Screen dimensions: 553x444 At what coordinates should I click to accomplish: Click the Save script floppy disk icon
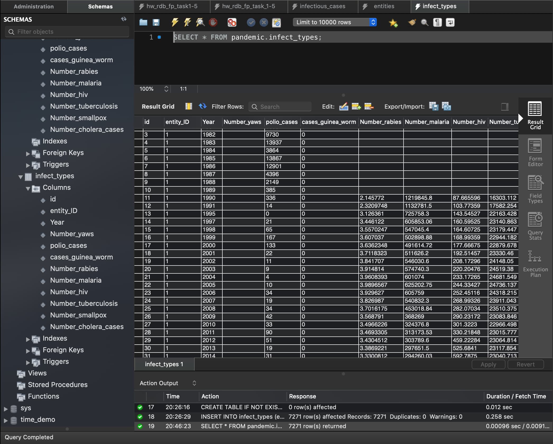pos(156,22)
